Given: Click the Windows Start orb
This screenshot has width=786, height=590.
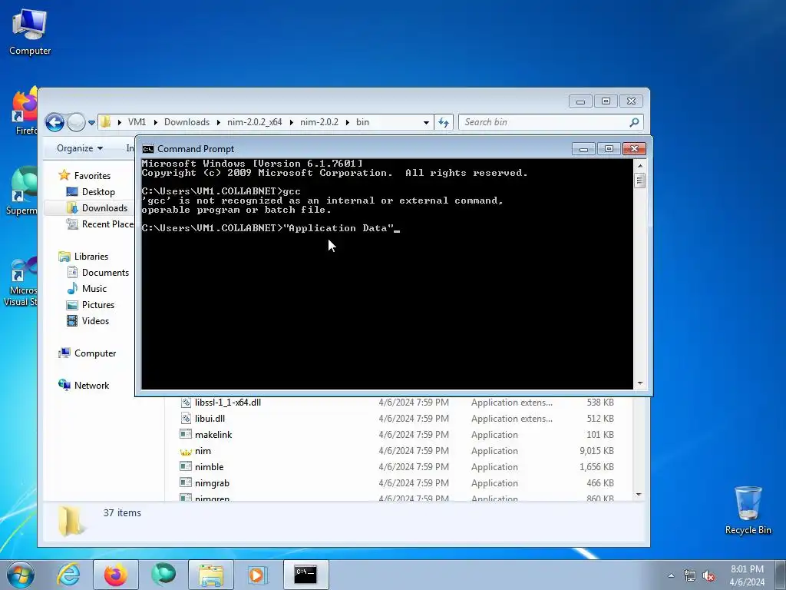Looking at the screenshot, I should (21, 575).
